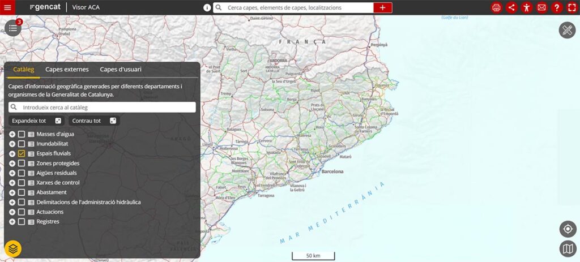Viewport: 580px width, 262px height.
Task: Open the base map selector icon
Action: [x=568, y=248]
